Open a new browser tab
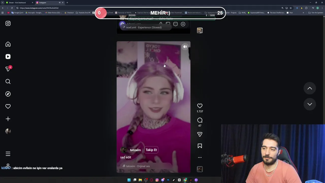 [67, 3]
